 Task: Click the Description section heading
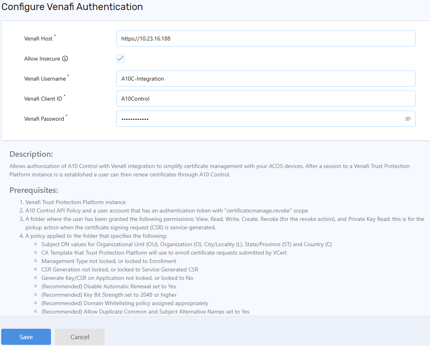point(31,154)
